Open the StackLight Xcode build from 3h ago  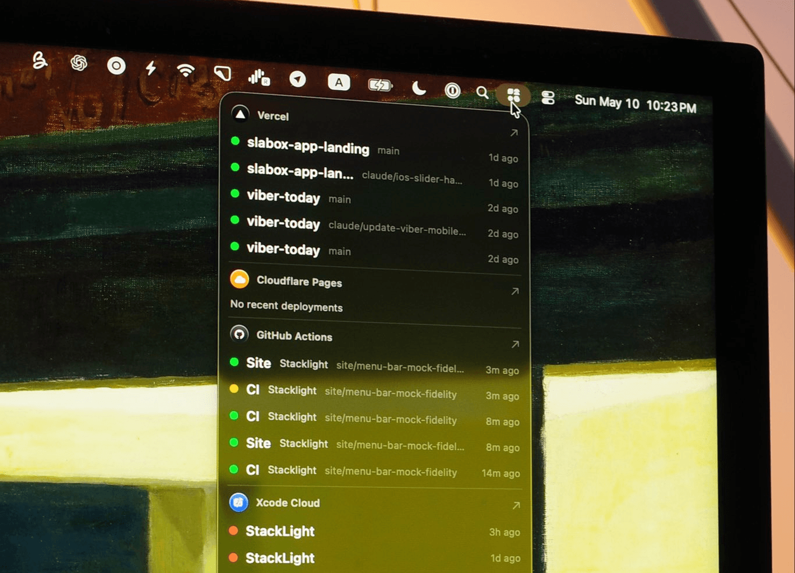tap(374, 531)
